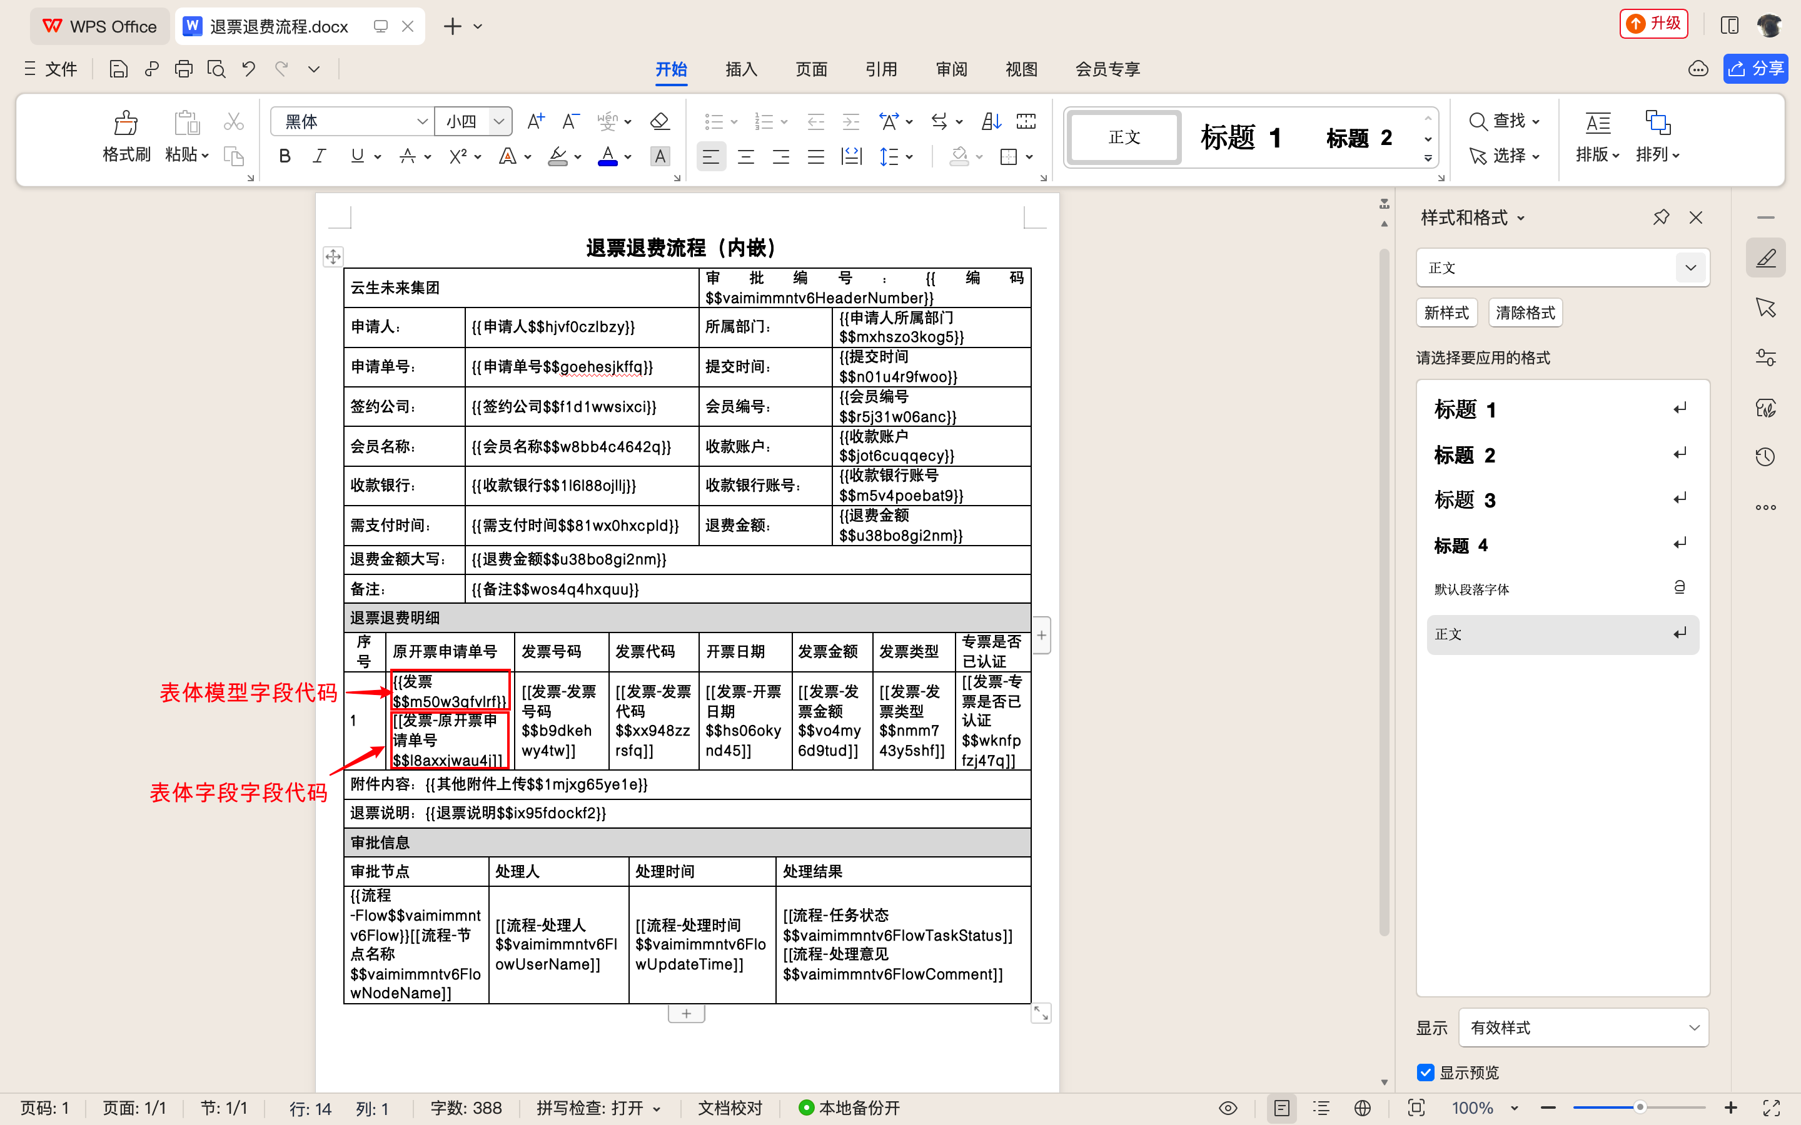The image size is (1801, 1125).
Task: Decrease font size with A- icon
Action: click(571, 121)
